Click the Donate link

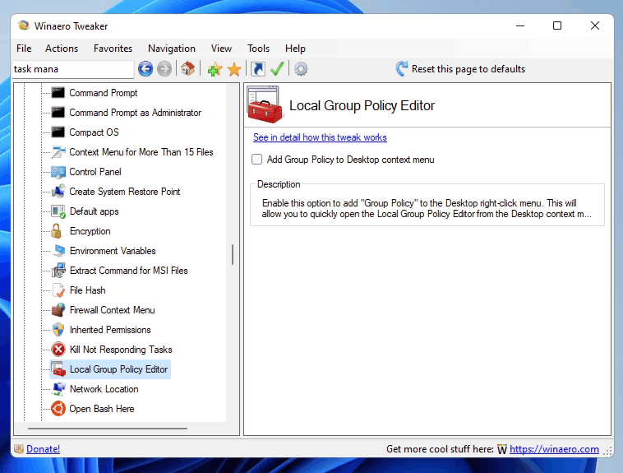[x=43, y=449]
